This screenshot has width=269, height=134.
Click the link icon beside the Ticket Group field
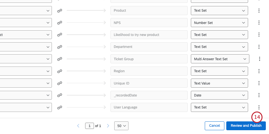[59, 59]
